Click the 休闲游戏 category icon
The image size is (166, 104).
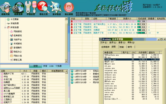coord(12,44)
